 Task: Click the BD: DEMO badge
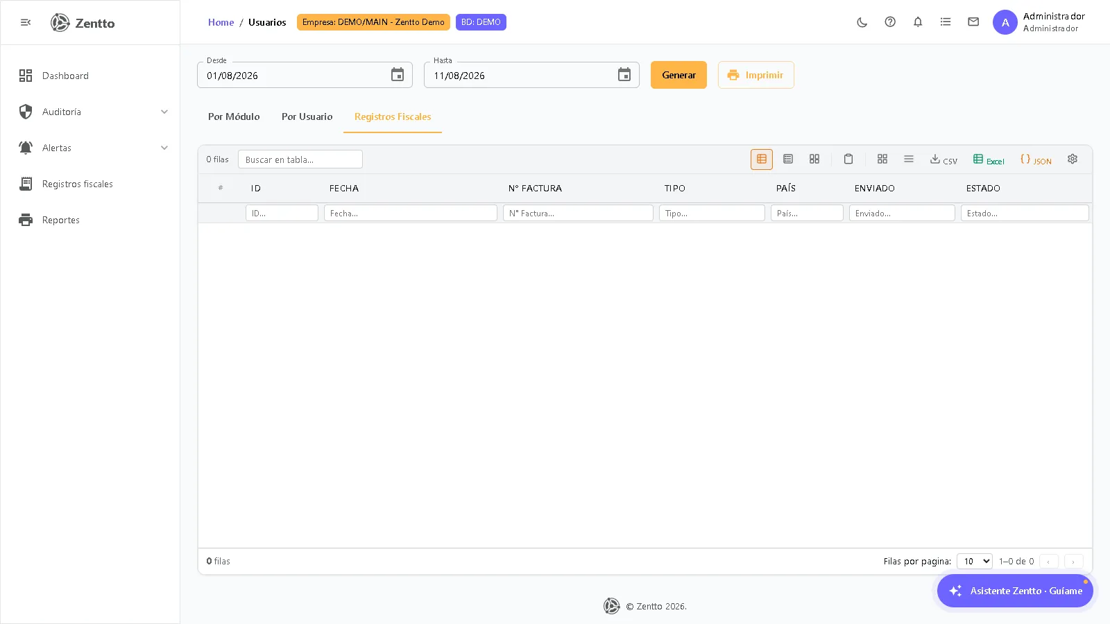tap(481, 22)
